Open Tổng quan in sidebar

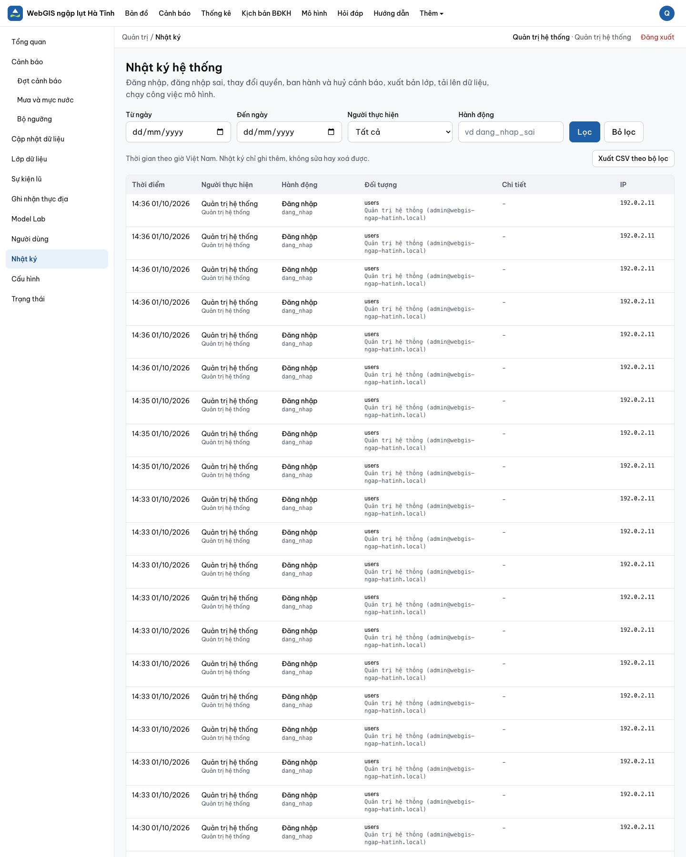57,42
